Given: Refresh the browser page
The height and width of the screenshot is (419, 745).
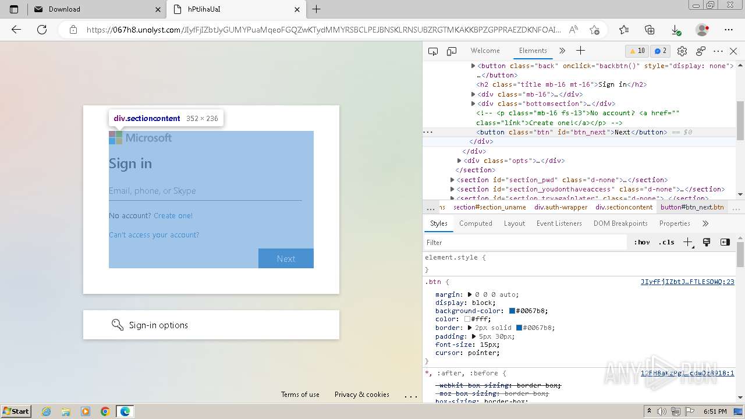Looking at the screenshot, I should coord(42,30).
